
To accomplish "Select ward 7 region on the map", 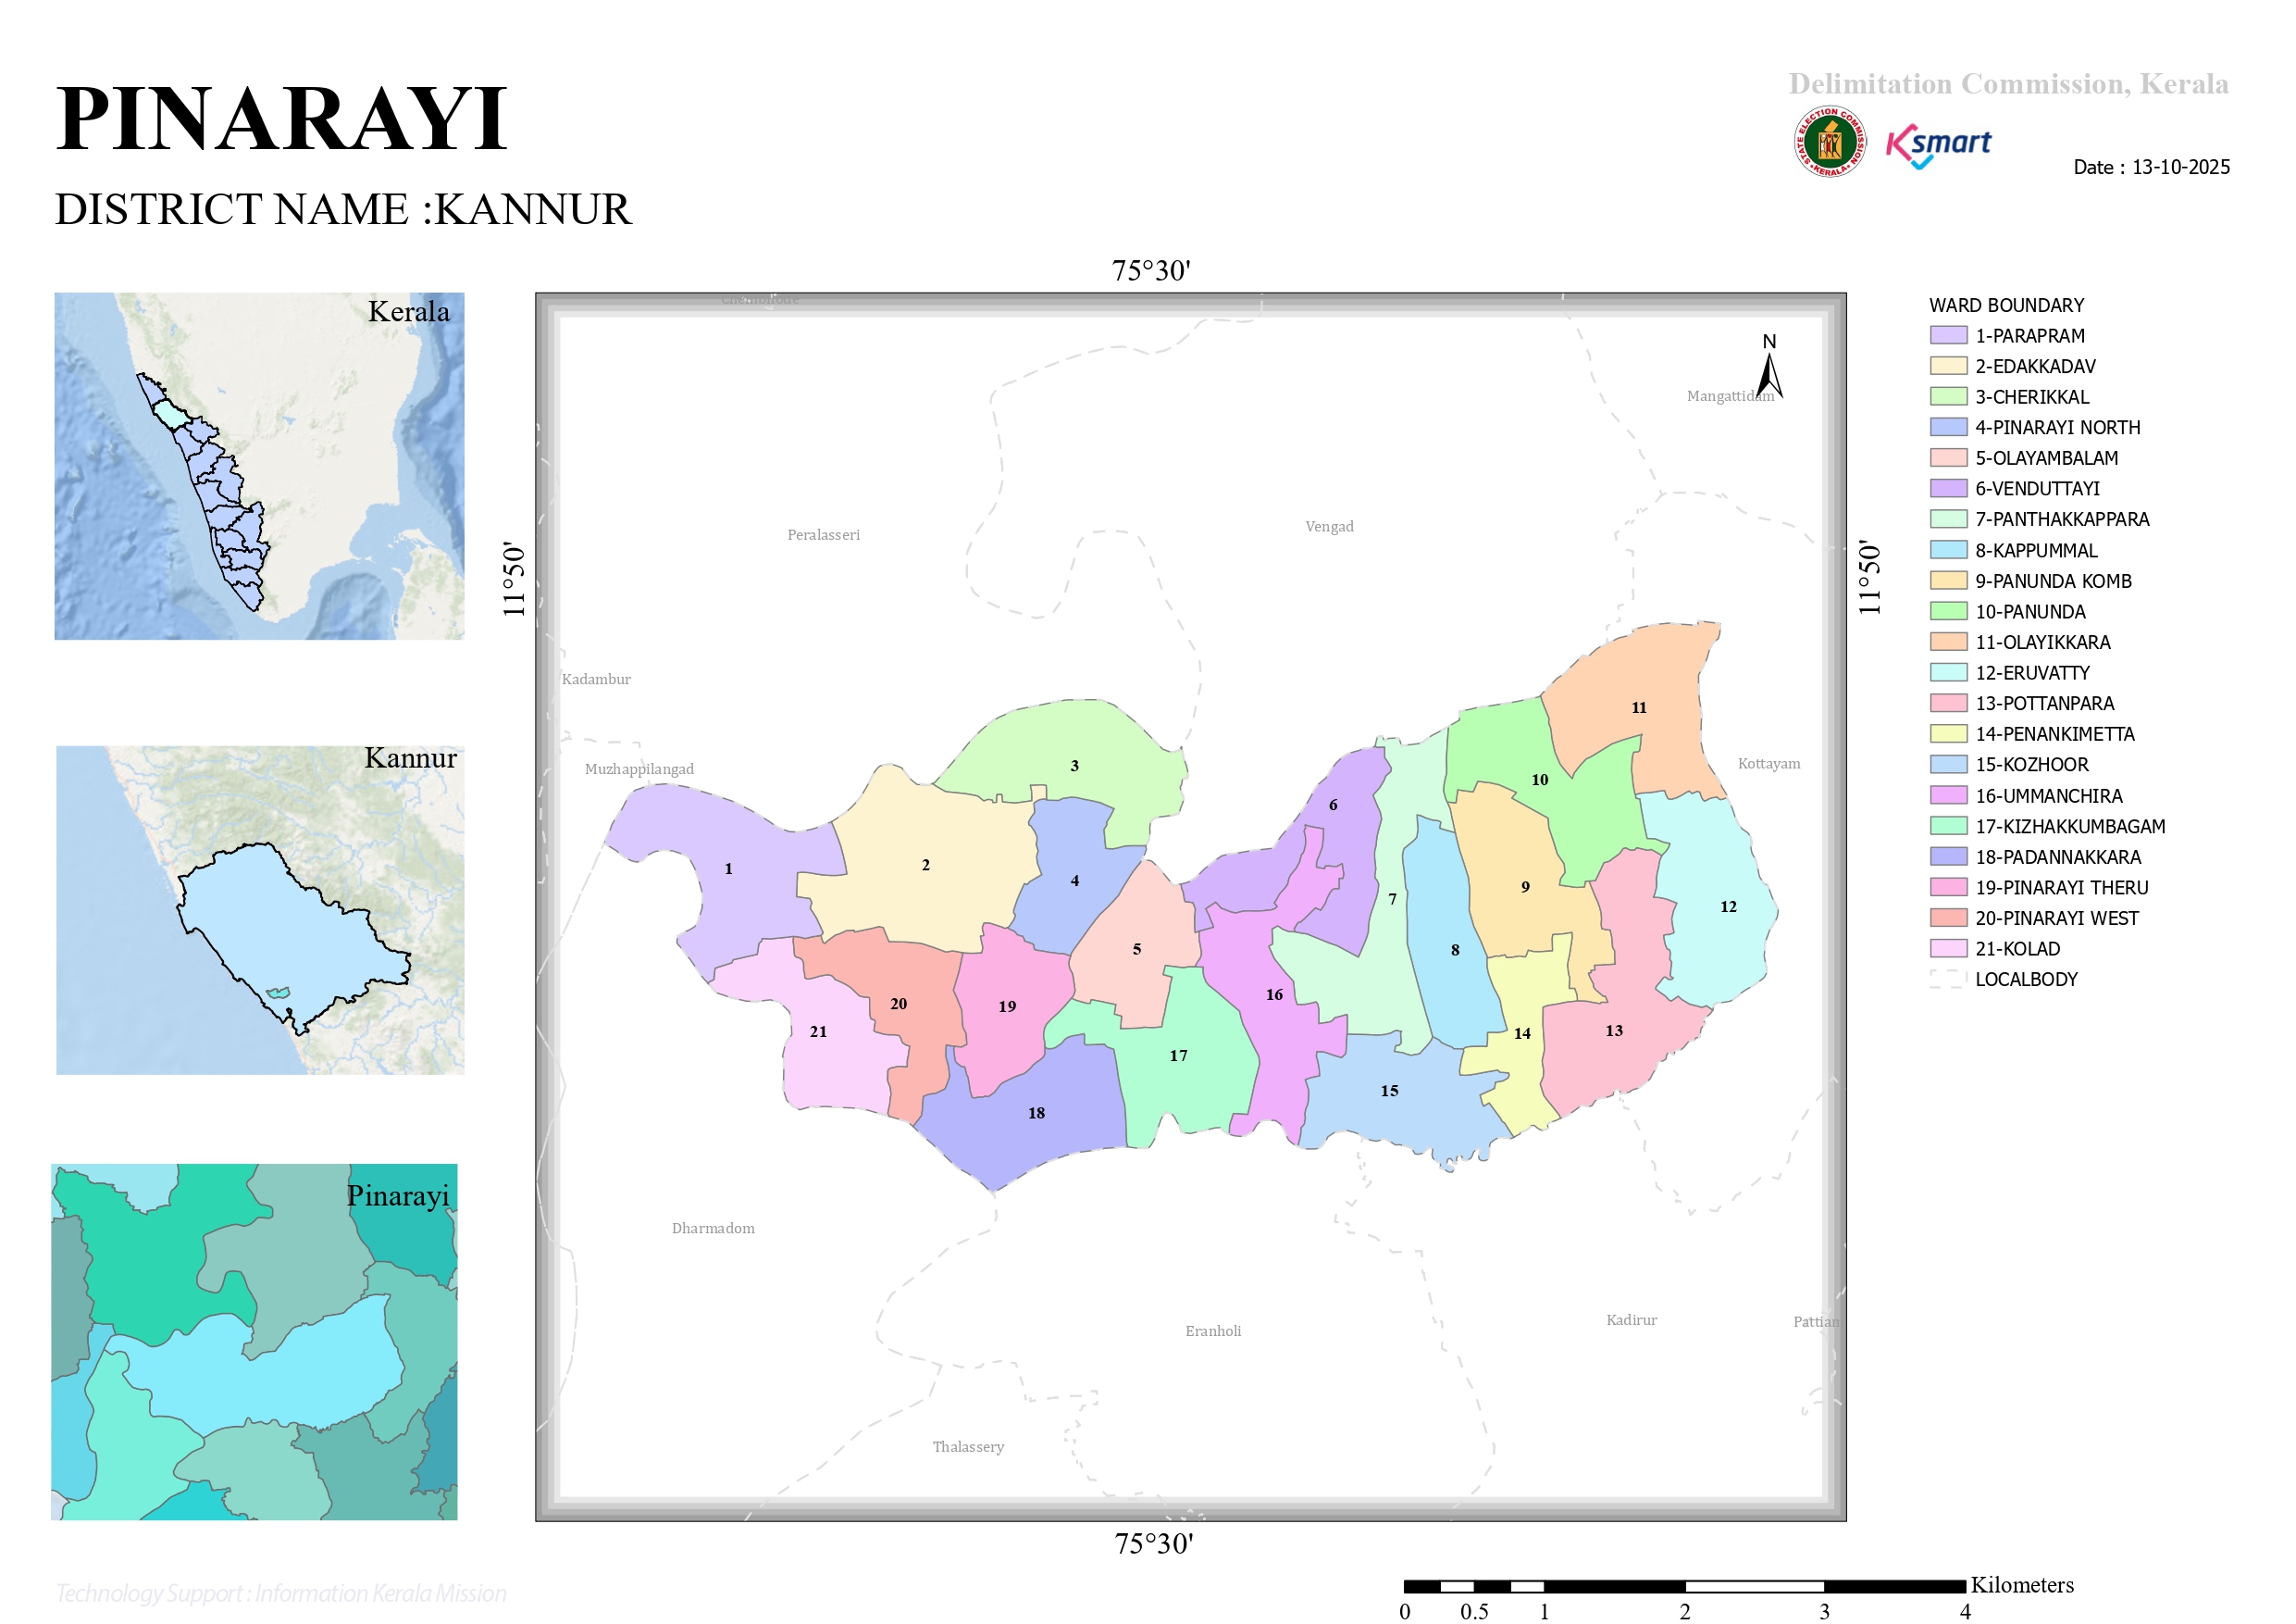I will pos(1391,898).
